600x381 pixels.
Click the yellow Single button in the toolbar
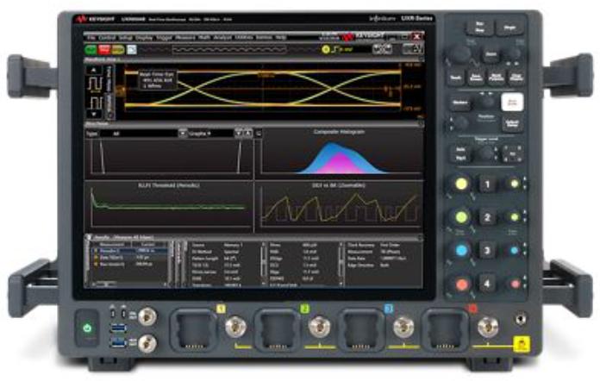[x=118, y=50]
